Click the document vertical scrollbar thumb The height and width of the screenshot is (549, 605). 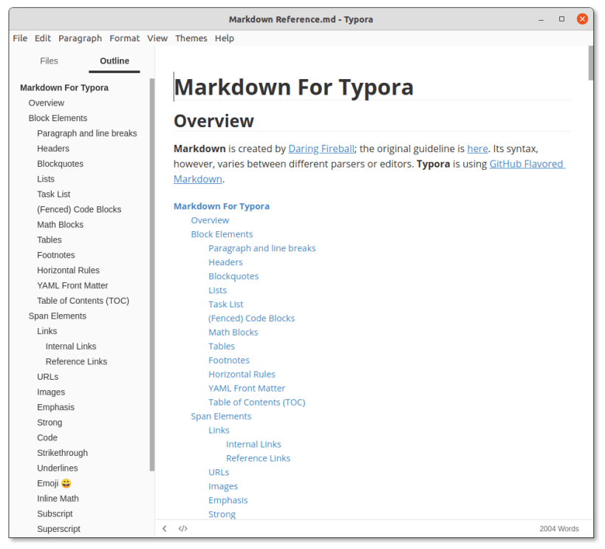coord(591,63)
